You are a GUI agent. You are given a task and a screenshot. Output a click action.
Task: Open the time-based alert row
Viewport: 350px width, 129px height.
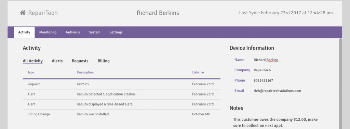121,104
